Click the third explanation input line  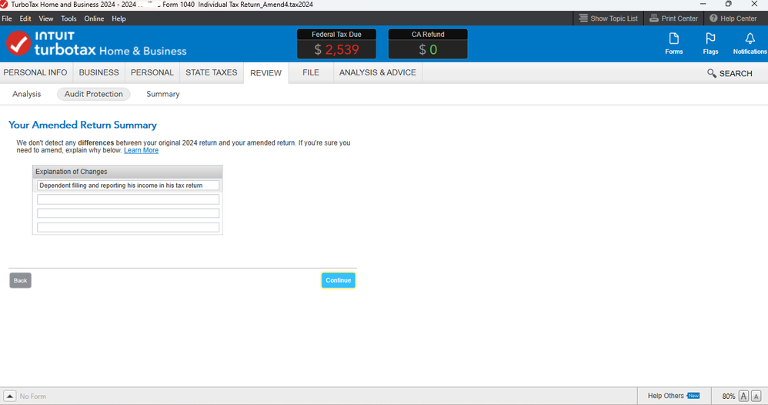(129, 213)
